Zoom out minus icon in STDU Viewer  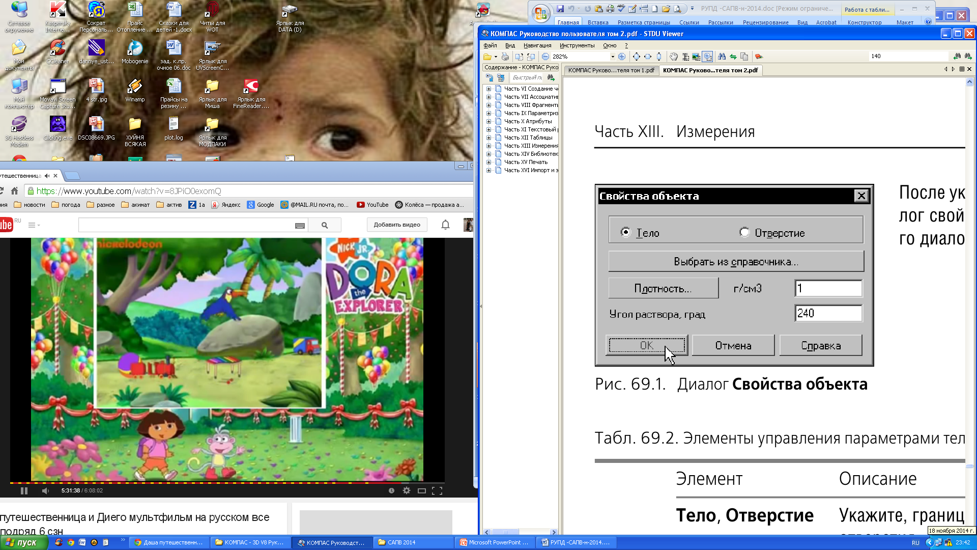tap(545, 57)
